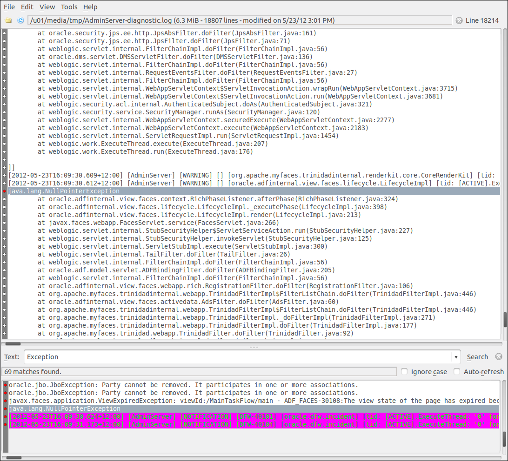This screenshot has width=508, height=461.
Task: Click the ExecuteThread.run(ExecuteThread.java:176) line
Action: click(x=145, y=151)
